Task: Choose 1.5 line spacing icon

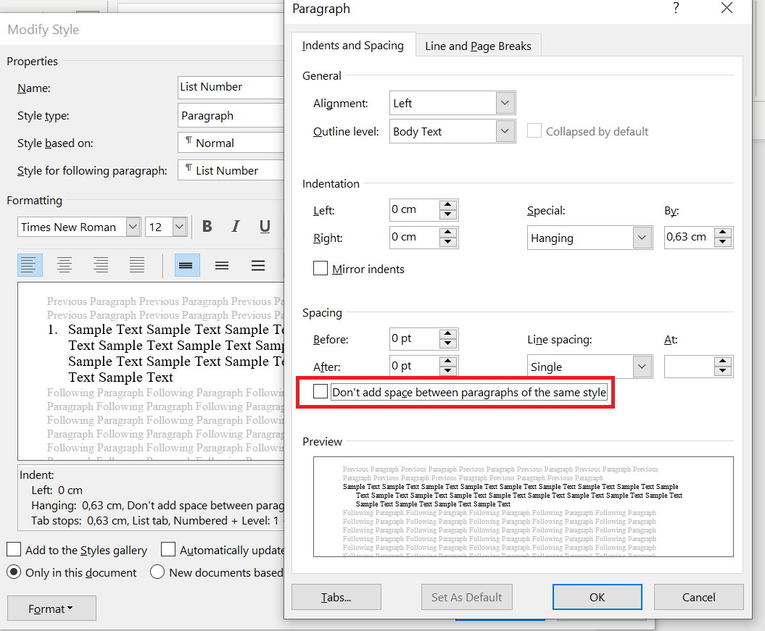Action: coord(222,265)
